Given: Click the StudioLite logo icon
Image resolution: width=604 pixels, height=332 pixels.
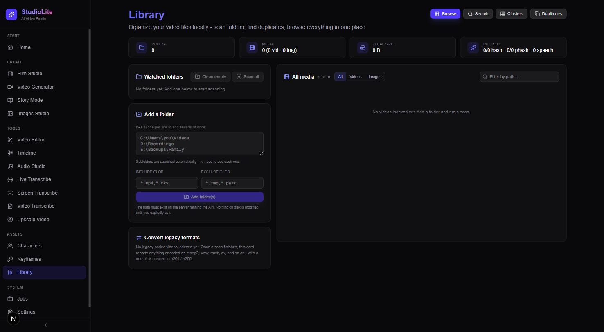Looking at the screenshot, I should coord(11,14).
